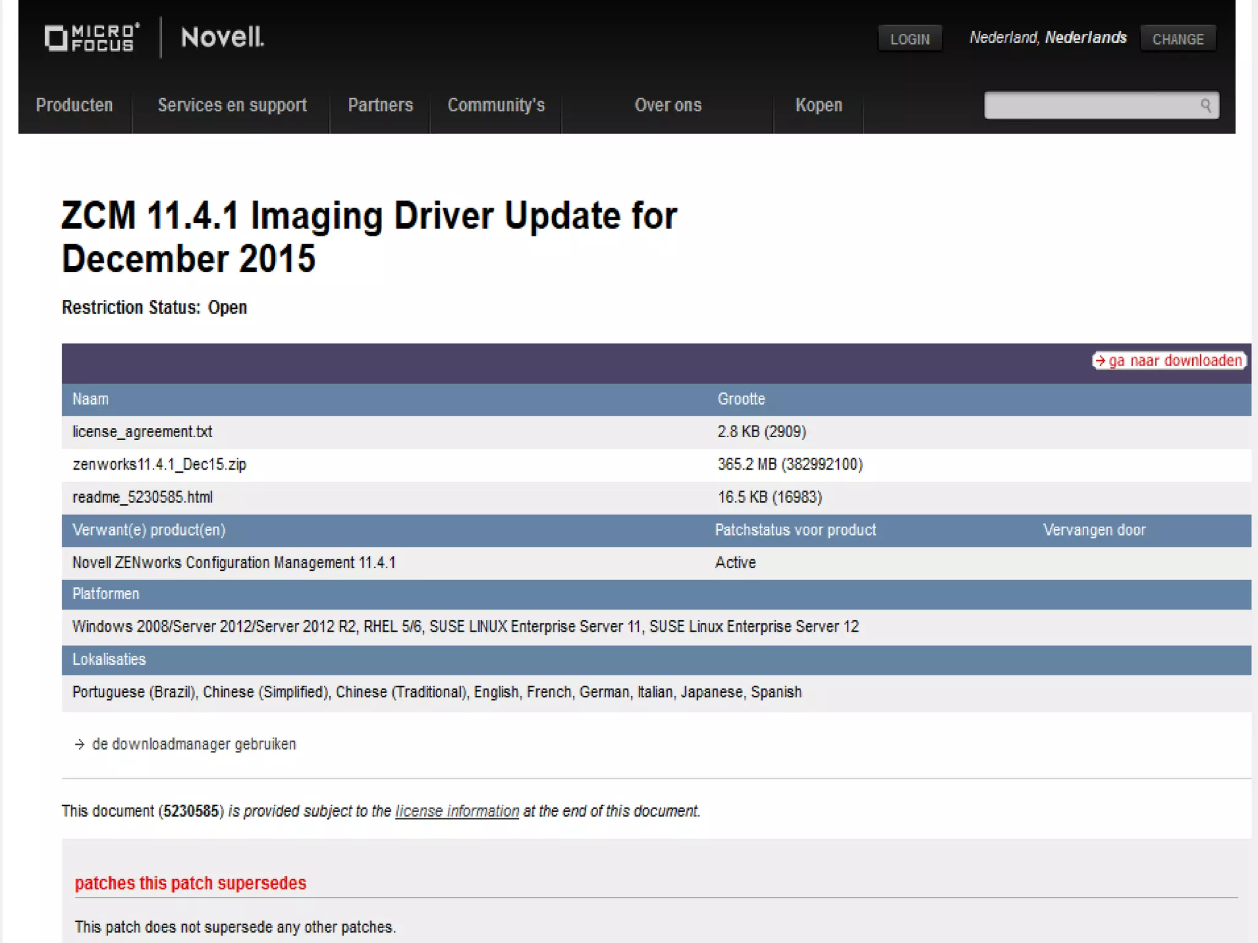
Task: Click the '2.8 KB (2909)' size value
Action: 762,432
